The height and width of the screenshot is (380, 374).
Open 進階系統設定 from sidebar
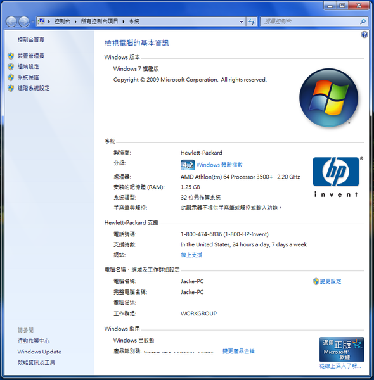click(34, 88)
